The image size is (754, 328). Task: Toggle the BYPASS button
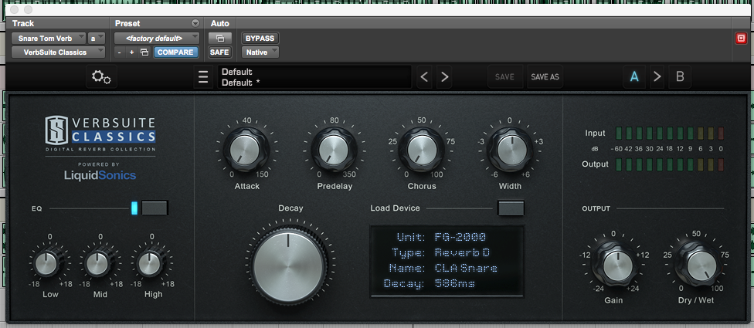(260, 39)
